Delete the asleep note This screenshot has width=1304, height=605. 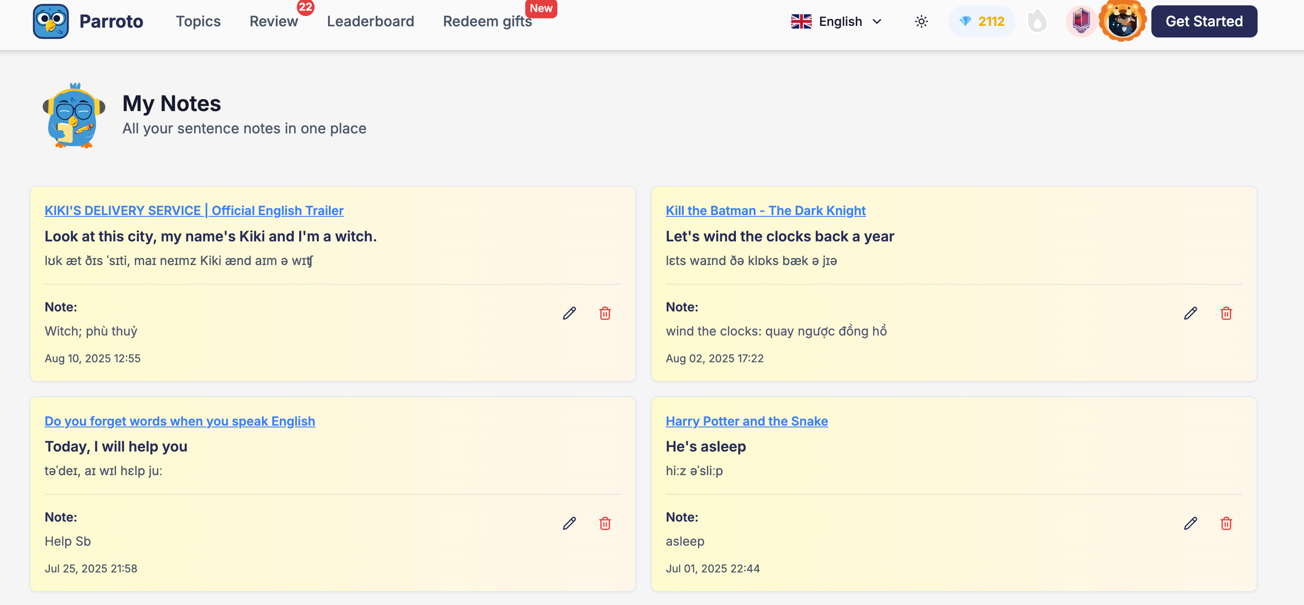point(1225,523)
